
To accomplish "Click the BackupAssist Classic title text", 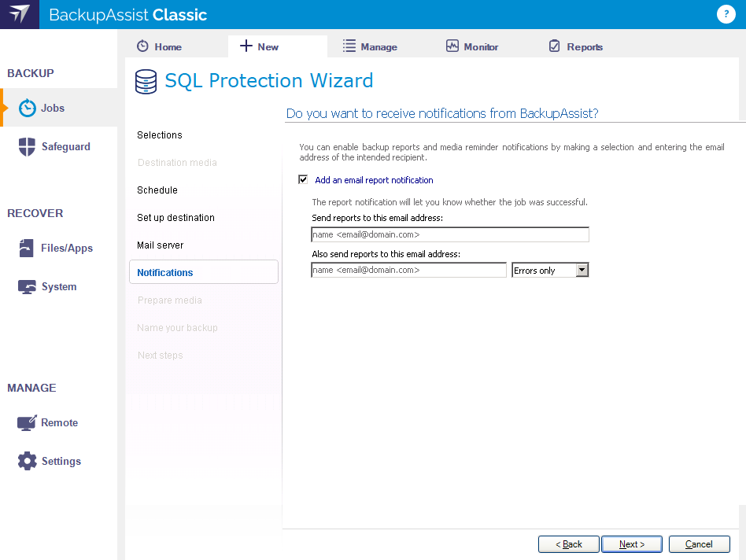I will pyautogui.click(x=127, y=15).
